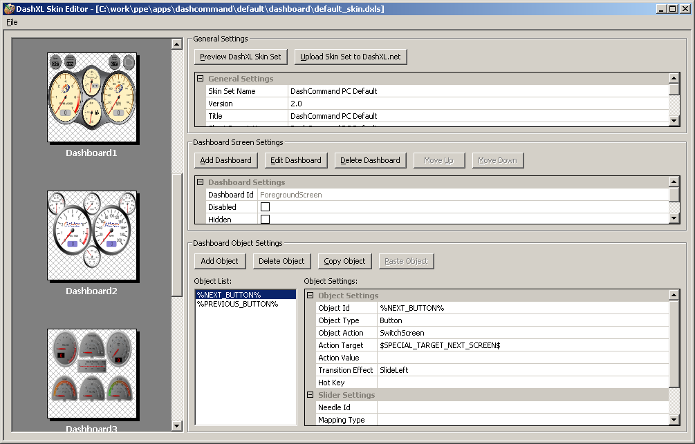
Task: Select the Dashboard Id property label
Action: (231, 194)
